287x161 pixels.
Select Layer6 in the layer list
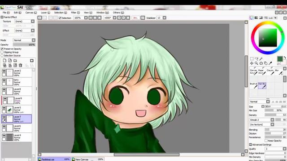coord(17,128)
